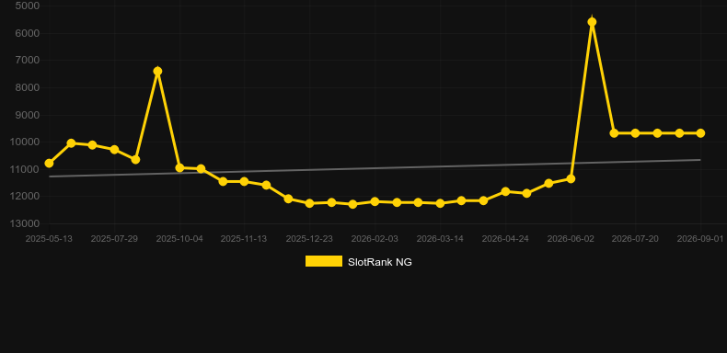Viewport: 727px width, 353px height.
Task: Click the 9000 y-axis label
Action: [28, 115]
